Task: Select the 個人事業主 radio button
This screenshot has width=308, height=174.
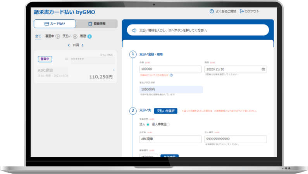Action: (x=168, y=124)
